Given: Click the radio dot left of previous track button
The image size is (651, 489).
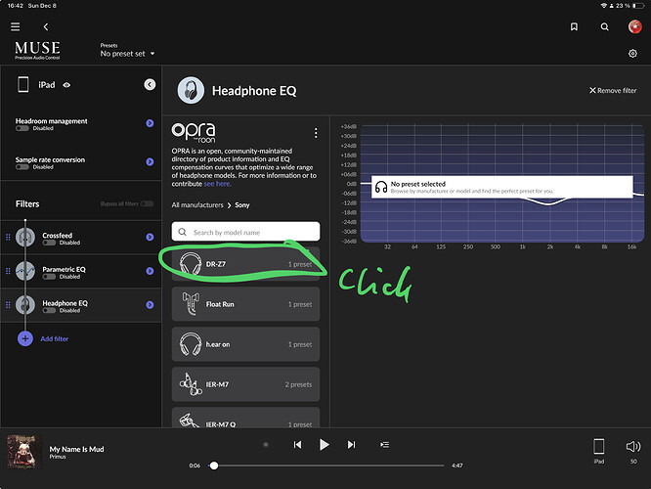Looking at the screenshot, I should click(x=266, y=445).
